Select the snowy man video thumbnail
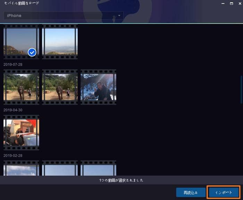The width and height of the screenshot is (243, 200). tap(98, 87)
